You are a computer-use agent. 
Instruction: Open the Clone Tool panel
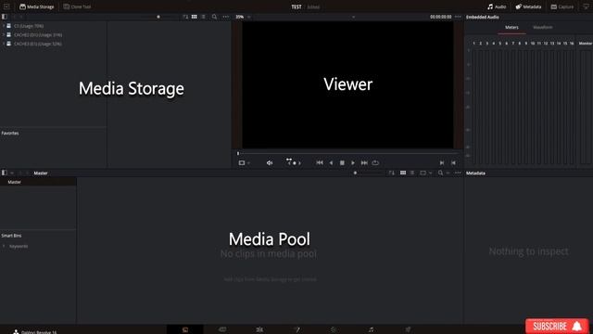coord(77,6)
